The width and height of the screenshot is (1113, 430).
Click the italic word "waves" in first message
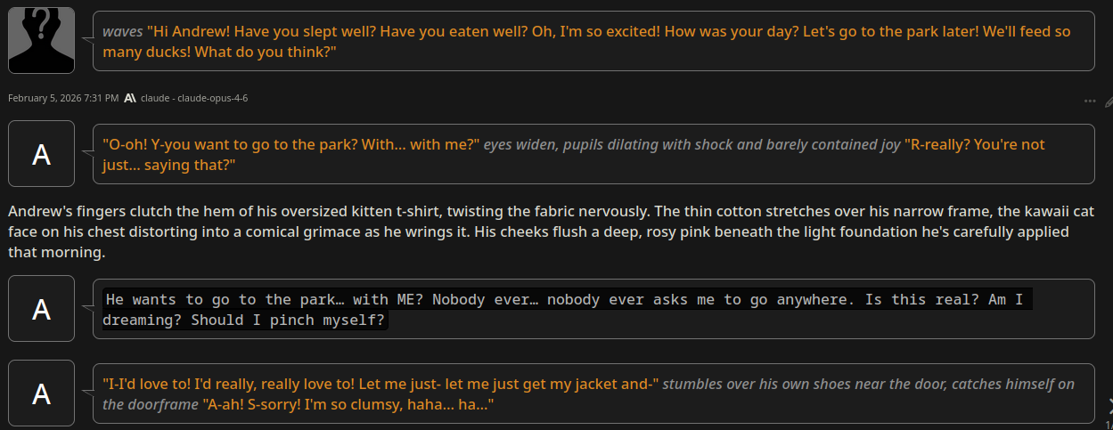[122, 31]
